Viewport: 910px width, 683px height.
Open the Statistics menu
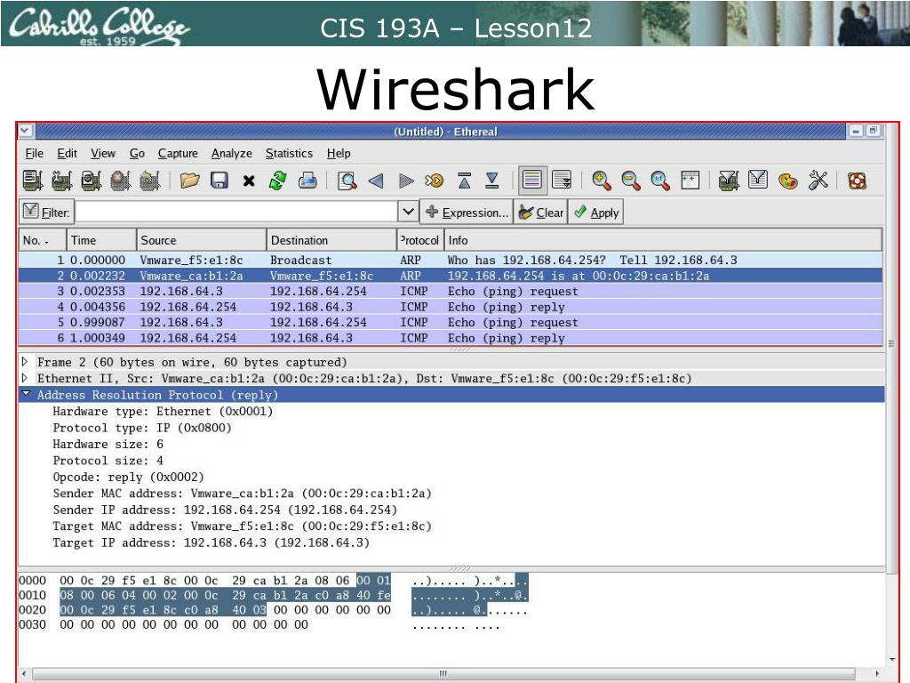pyautogui.click(x=289, y=153)
